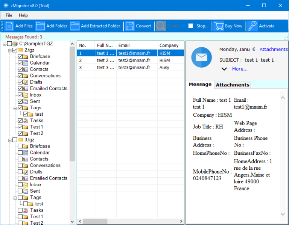Uncheck the 2.tgz checkbox

15,50
